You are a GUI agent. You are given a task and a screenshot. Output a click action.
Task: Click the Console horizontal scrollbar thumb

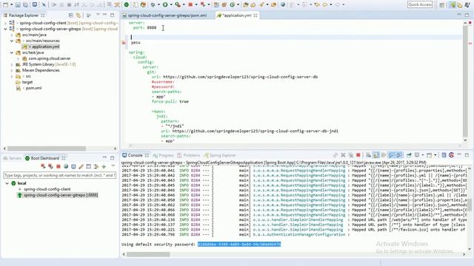pyautogui.click(x=148, y=254)
